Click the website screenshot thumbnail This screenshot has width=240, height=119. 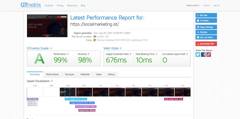(x=47, y=25)
